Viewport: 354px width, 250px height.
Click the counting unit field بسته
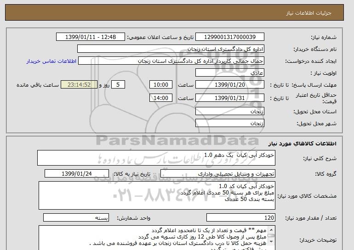76,218
